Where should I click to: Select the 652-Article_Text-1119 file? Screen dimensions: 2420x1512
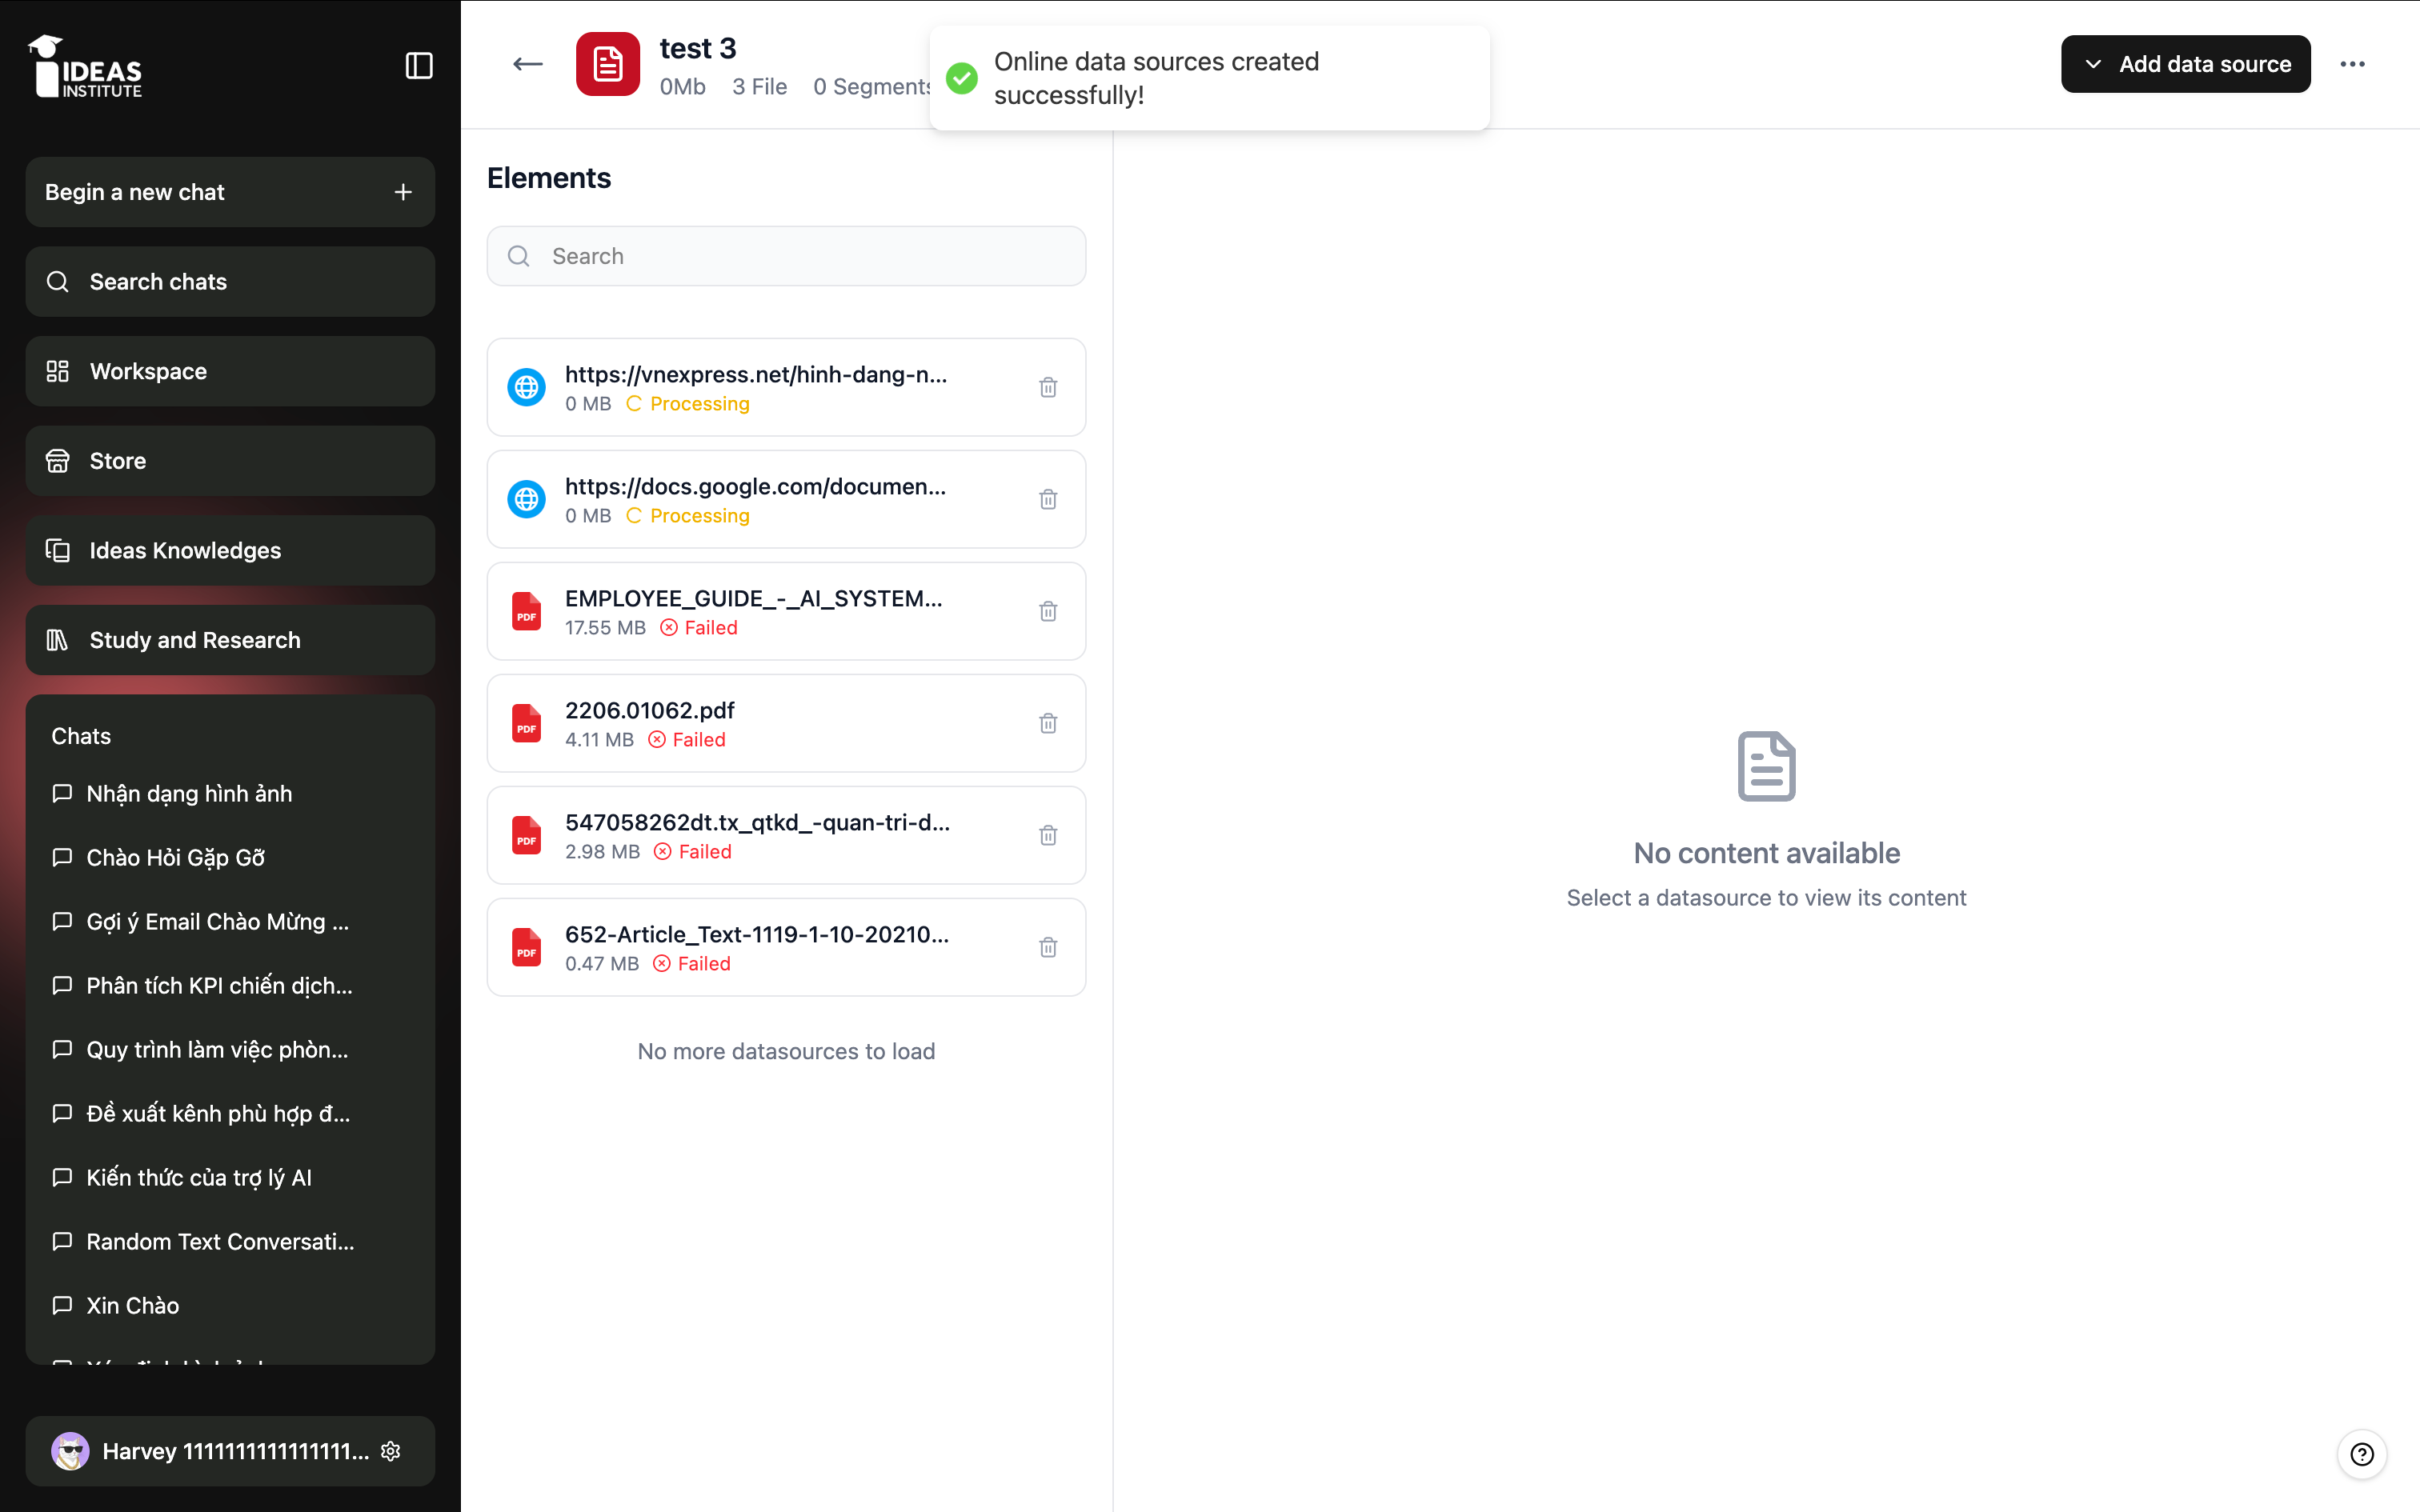786,947
